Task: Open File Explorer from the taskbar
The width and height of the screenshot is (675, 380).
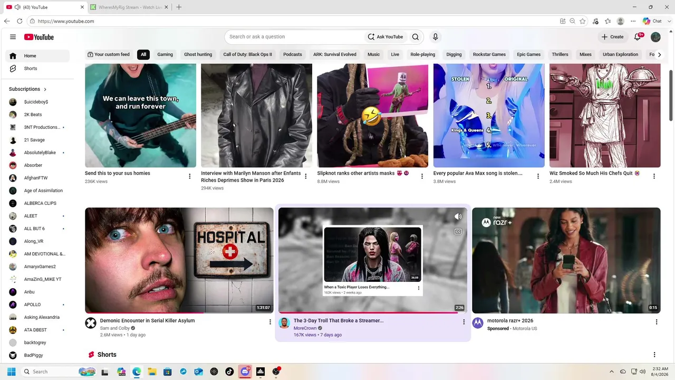Action: 152,372
